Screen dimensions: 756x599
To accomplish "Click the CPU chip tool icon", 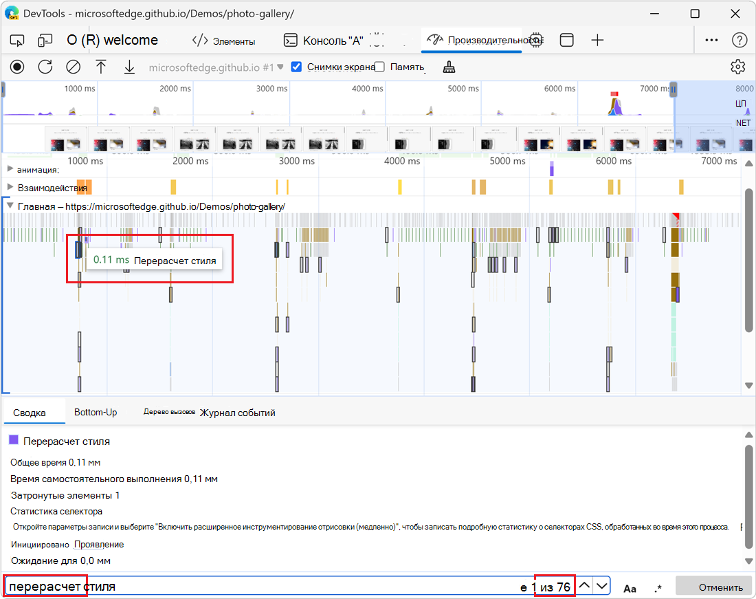I will pos(536,40).
